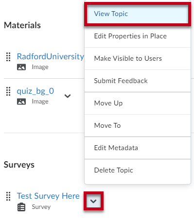The height and width of the screenshot is (223, 194).
Task: Click Make Visible to Users option
Action: (138, 58)
